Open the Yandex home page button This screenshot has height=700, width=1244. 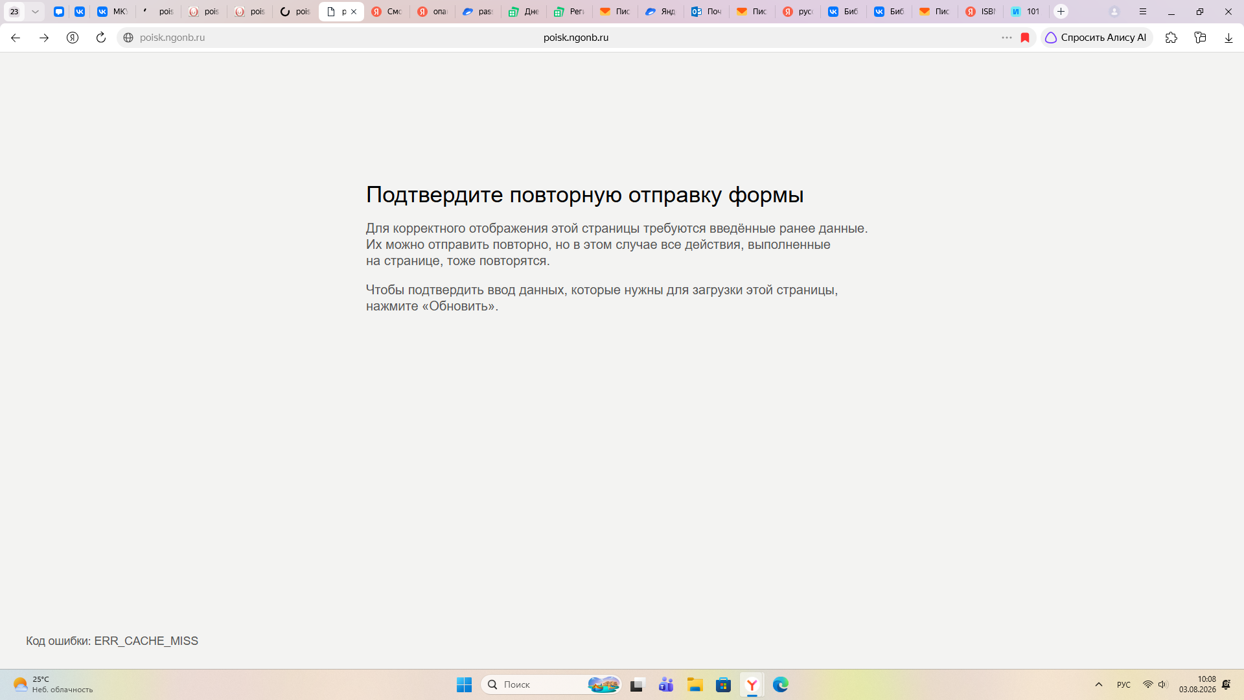pos(73,38)
